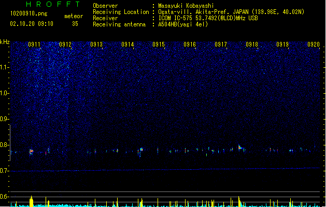Viewport: 326px width, 207px height.
Task: Click the 0911 time marker
Action: click(x=34, y=45)
